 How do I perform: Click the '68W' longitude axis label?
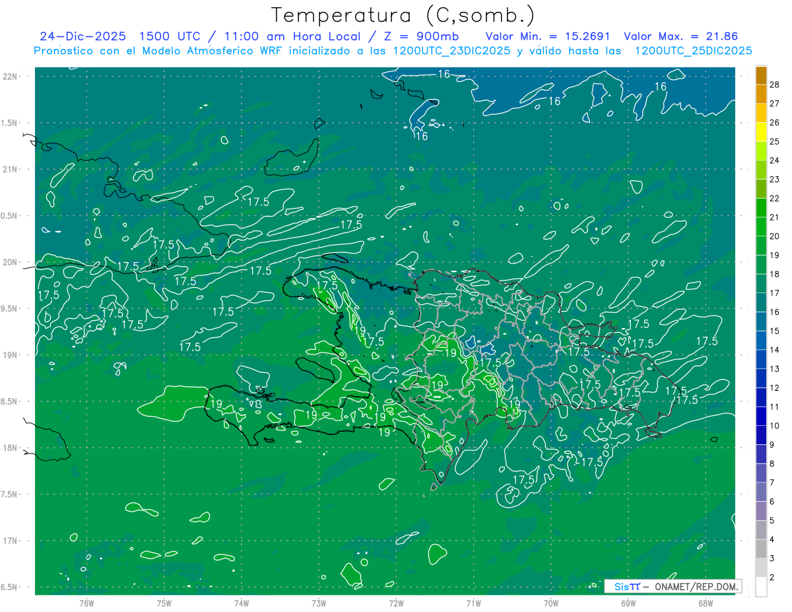click(706, 603)
